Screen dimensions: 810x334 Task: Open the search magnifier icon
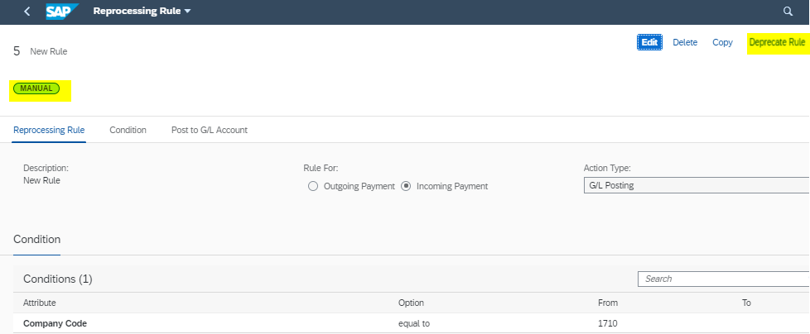pyautogui.click(x=788, y=12)
